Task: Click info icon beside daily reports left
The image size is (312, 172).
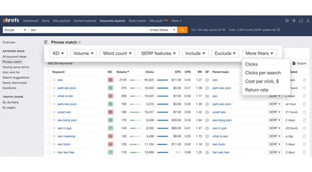Action: [224, 30]
